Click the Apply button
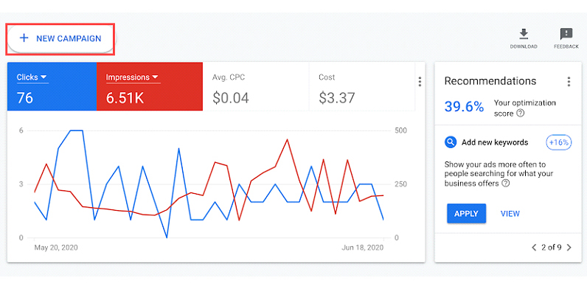587x286 pixels. pos(466,214)
